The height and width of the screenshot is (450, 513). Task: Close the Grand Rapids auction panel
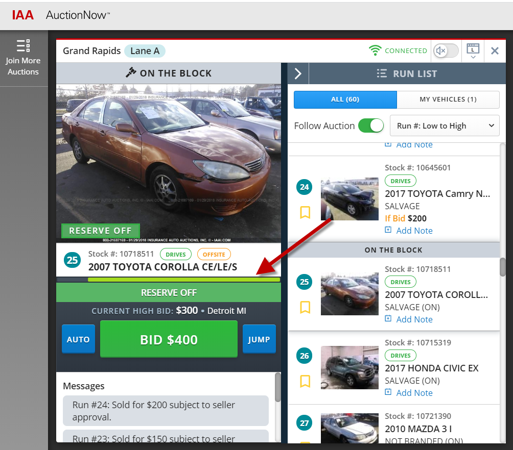point(495,51)
